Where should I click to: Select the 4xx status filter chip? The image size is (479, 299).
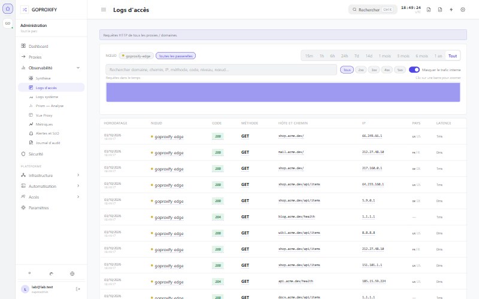click(387, 70)
